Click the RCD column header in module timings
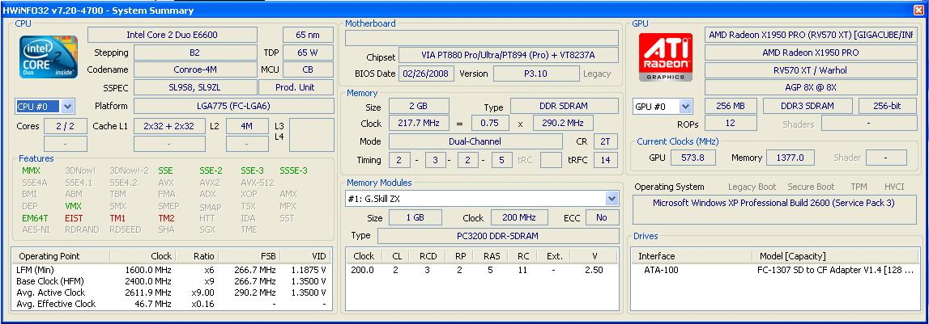The width and height of the screenshot is (929, 324). point(428,256)
